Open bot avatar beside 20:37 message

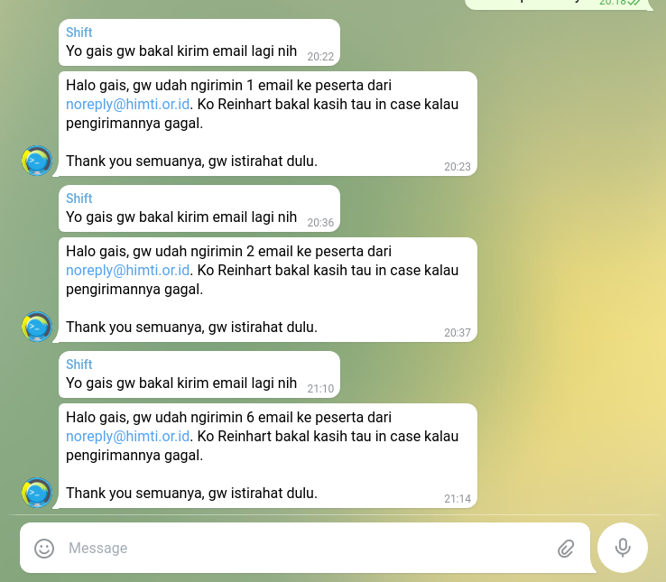37,327
